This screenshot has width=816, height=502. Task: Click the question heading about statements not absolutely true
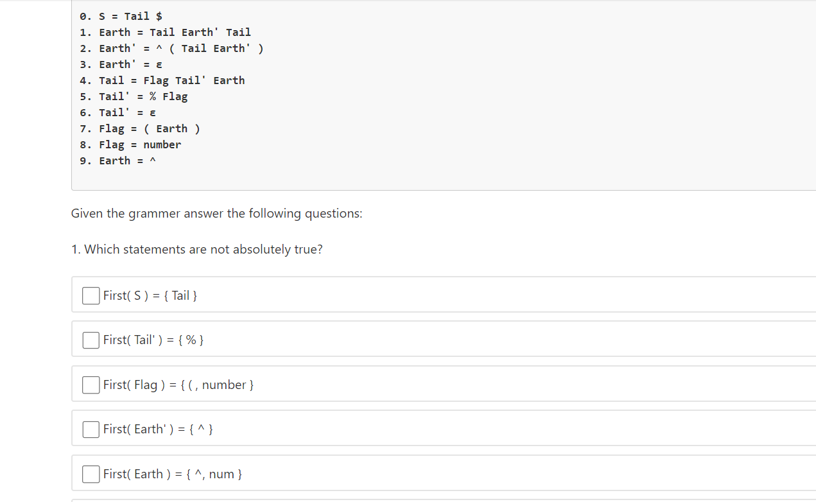(197, 249)
